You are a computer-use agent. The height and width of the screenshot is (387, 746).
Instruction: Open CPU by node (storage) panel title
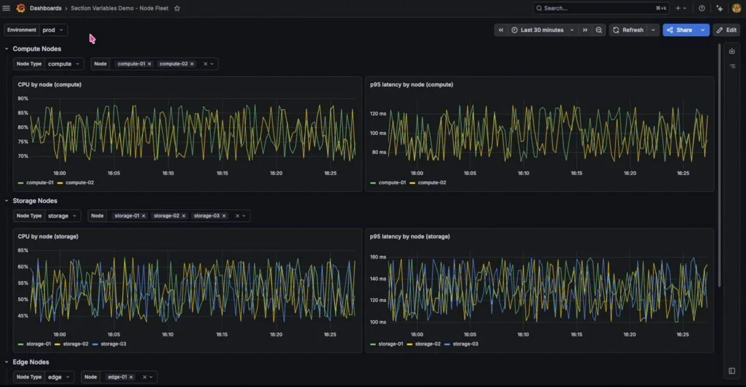(x=48, y=237)
